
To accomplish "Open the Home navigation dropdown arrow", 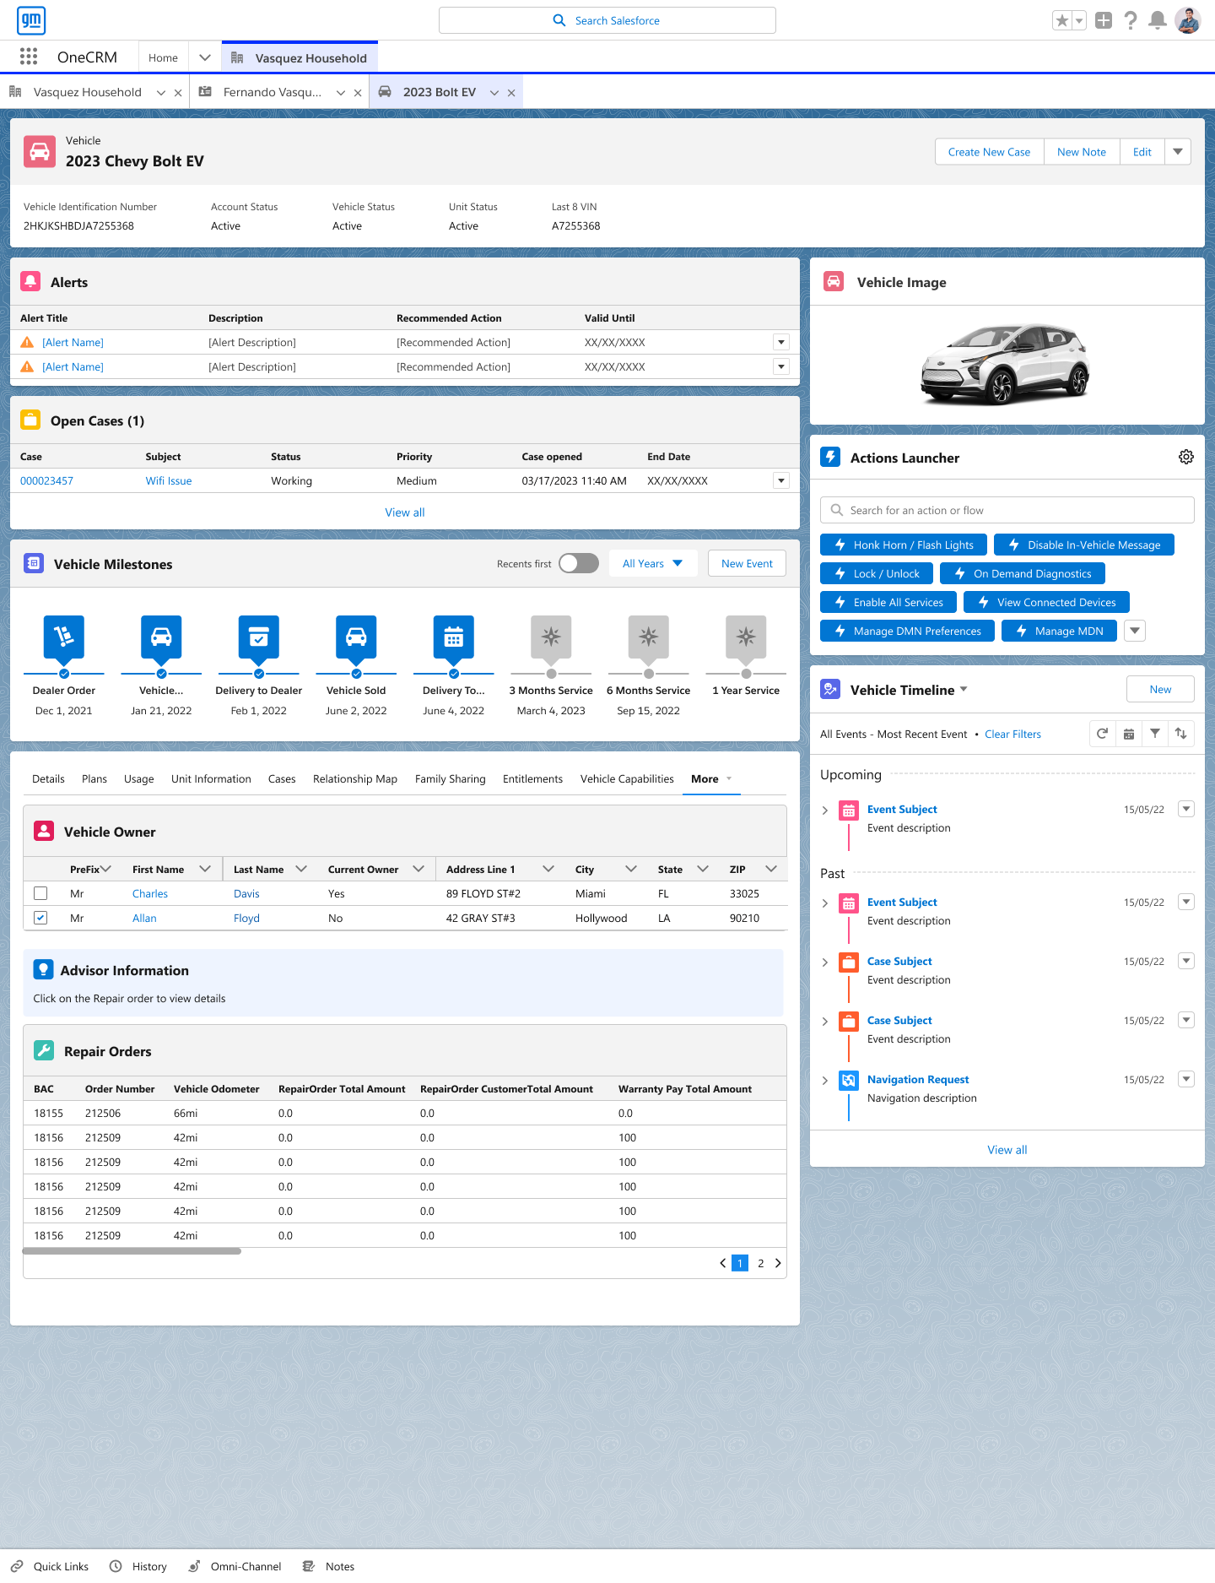I will (205, 57).
